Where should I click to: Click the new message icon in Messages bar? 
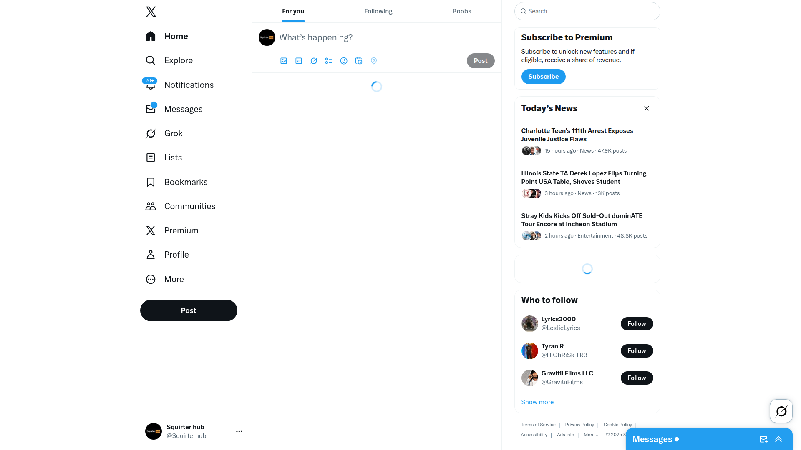(763, 439)
